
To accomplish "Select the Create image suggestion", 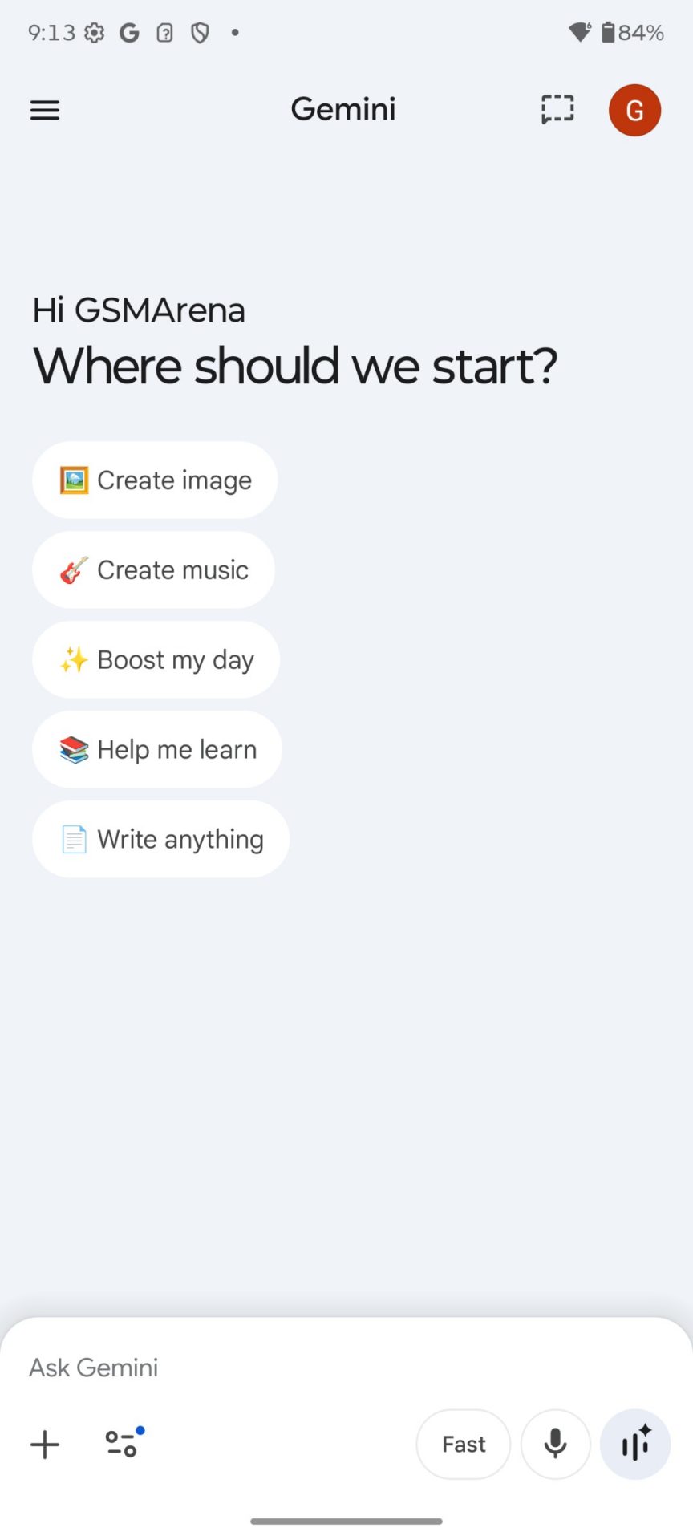I will coord(156,480).
